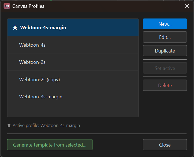Select the Webtoon-4s-margin profile row

tap(73, 28)
